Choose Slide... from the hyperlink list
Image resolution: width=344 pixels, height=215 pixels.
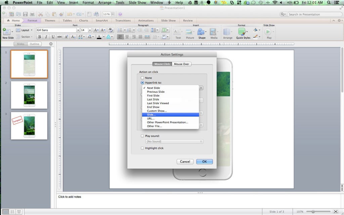[x=170, y=115]
